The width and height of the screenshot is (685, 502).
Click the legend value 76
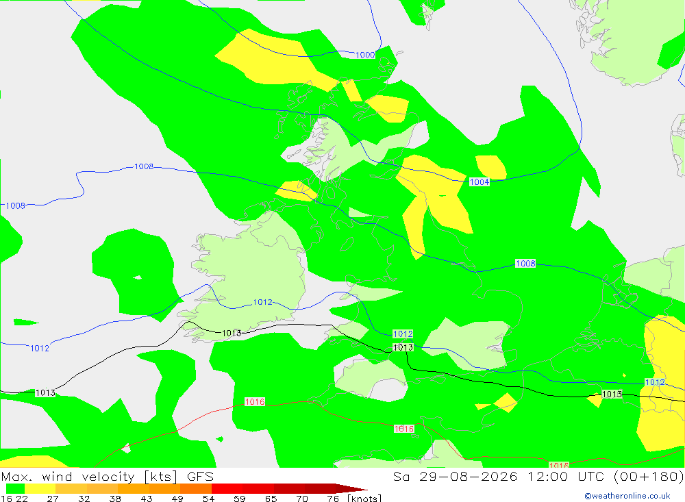tap(333, 499)
